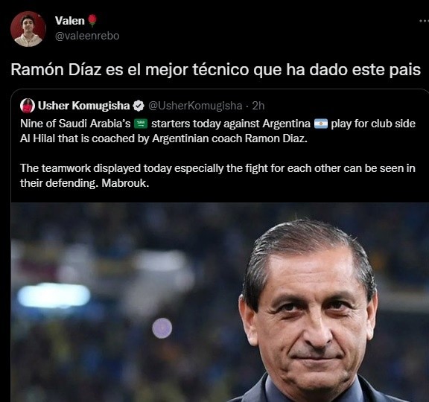
Task: Visit the @valeenrebo handle
Action: click(x=87, y=36)
